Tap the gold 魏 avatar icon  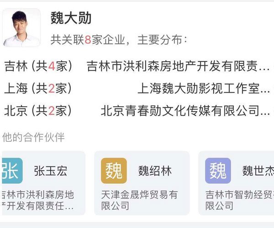click(114, 171)
